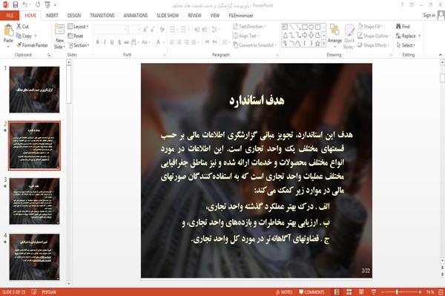
Task: Select slide 3 thumbnail
Action: (34, 201)
